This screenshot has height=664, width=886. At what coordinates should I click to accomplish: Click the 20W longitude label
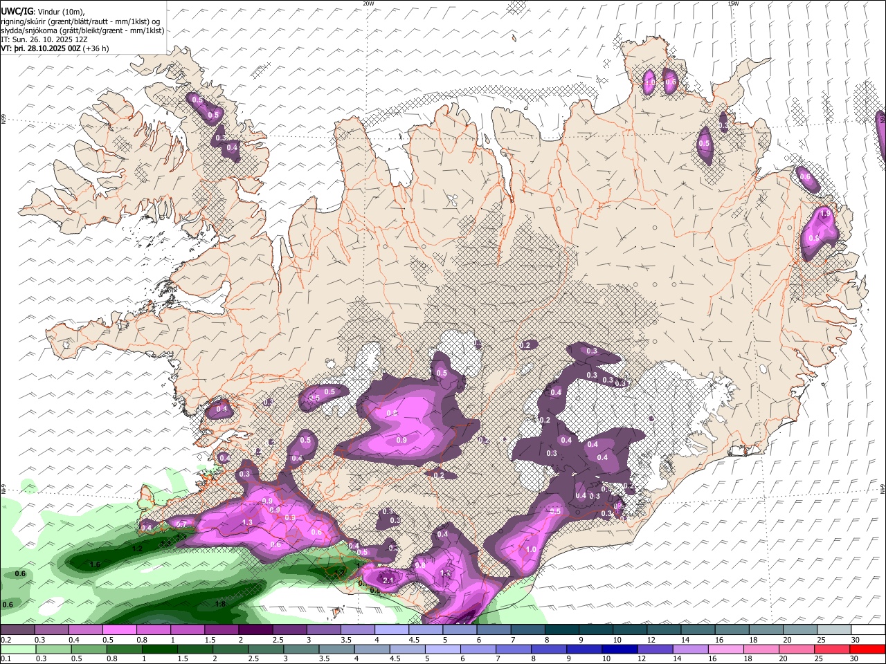pyautogui.click(x=368, y=3)
